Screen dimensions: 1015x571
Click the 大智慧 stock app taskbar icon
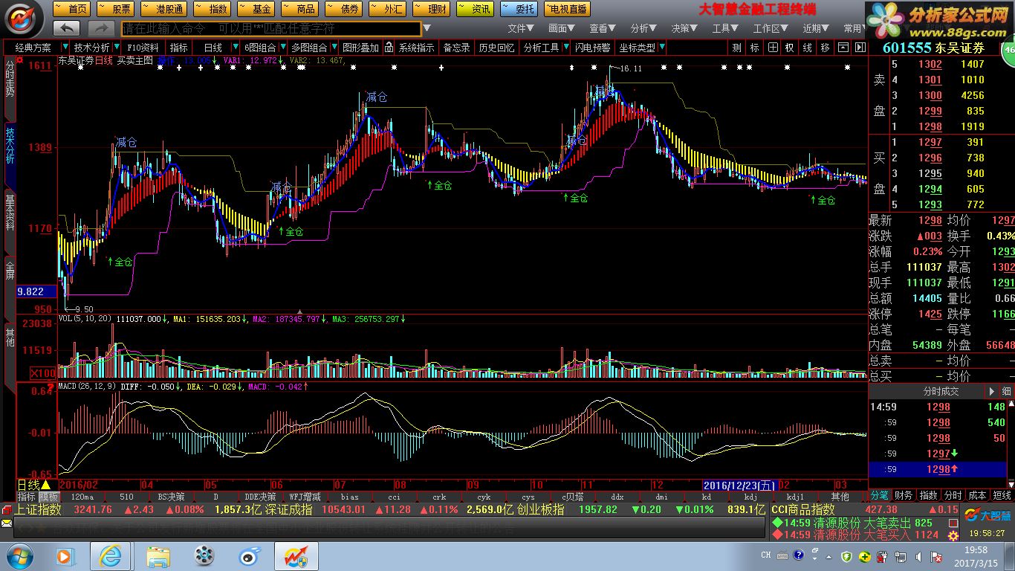coord(296,555)
